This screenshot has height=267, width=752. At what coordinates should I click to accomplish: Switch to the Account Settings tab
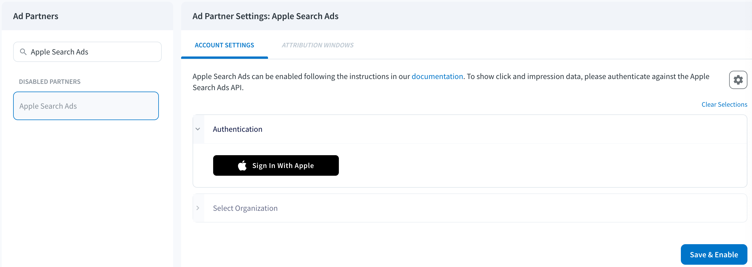tap(224, 45)
